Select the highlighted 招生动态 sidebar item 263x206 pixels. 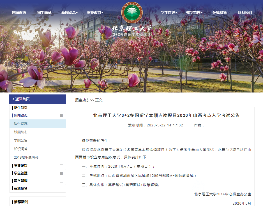pyautogui.click(x=38, y=124)
